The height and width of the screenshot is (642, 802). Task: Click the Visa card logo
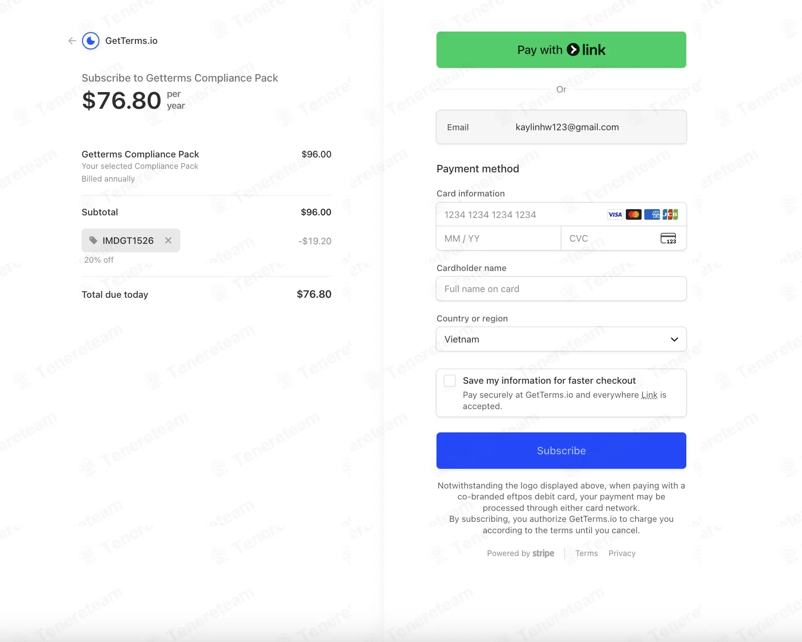click(x=615, y=214)
